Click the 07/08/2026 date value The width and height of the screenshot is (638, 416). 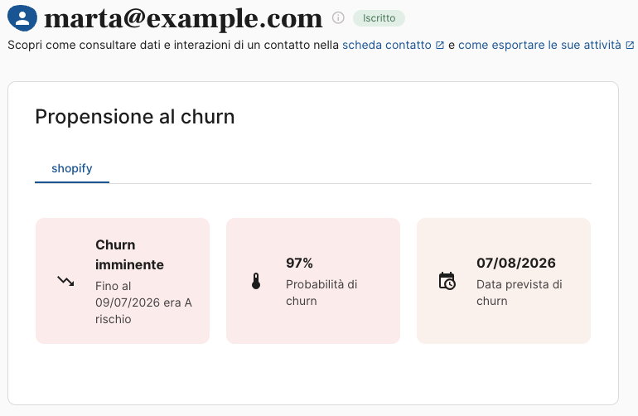pos(516,263)
